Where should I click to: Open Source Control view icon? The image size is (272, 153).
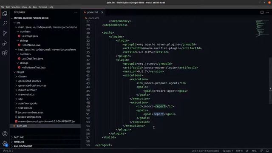coord(5,33)
